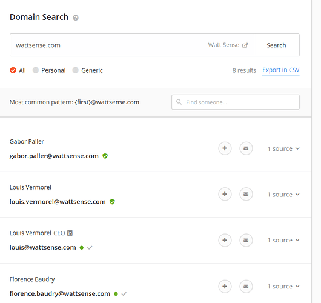
Task: Click plus icon for louis.vermorel@wattsense.com
Action: pyautogui.click(x=225, y=194)
